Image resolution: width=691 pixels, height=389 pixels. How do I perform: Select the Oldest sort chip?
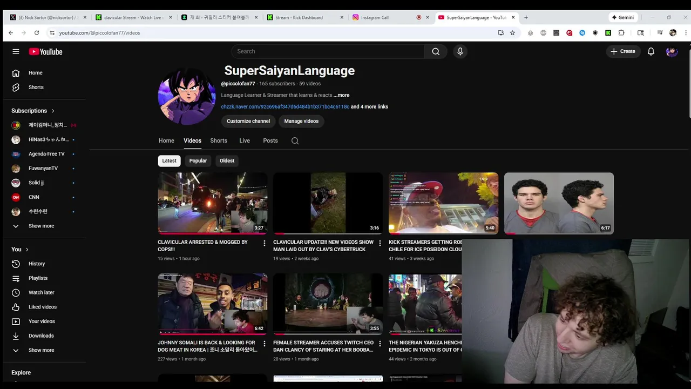(x=227, y=160)
